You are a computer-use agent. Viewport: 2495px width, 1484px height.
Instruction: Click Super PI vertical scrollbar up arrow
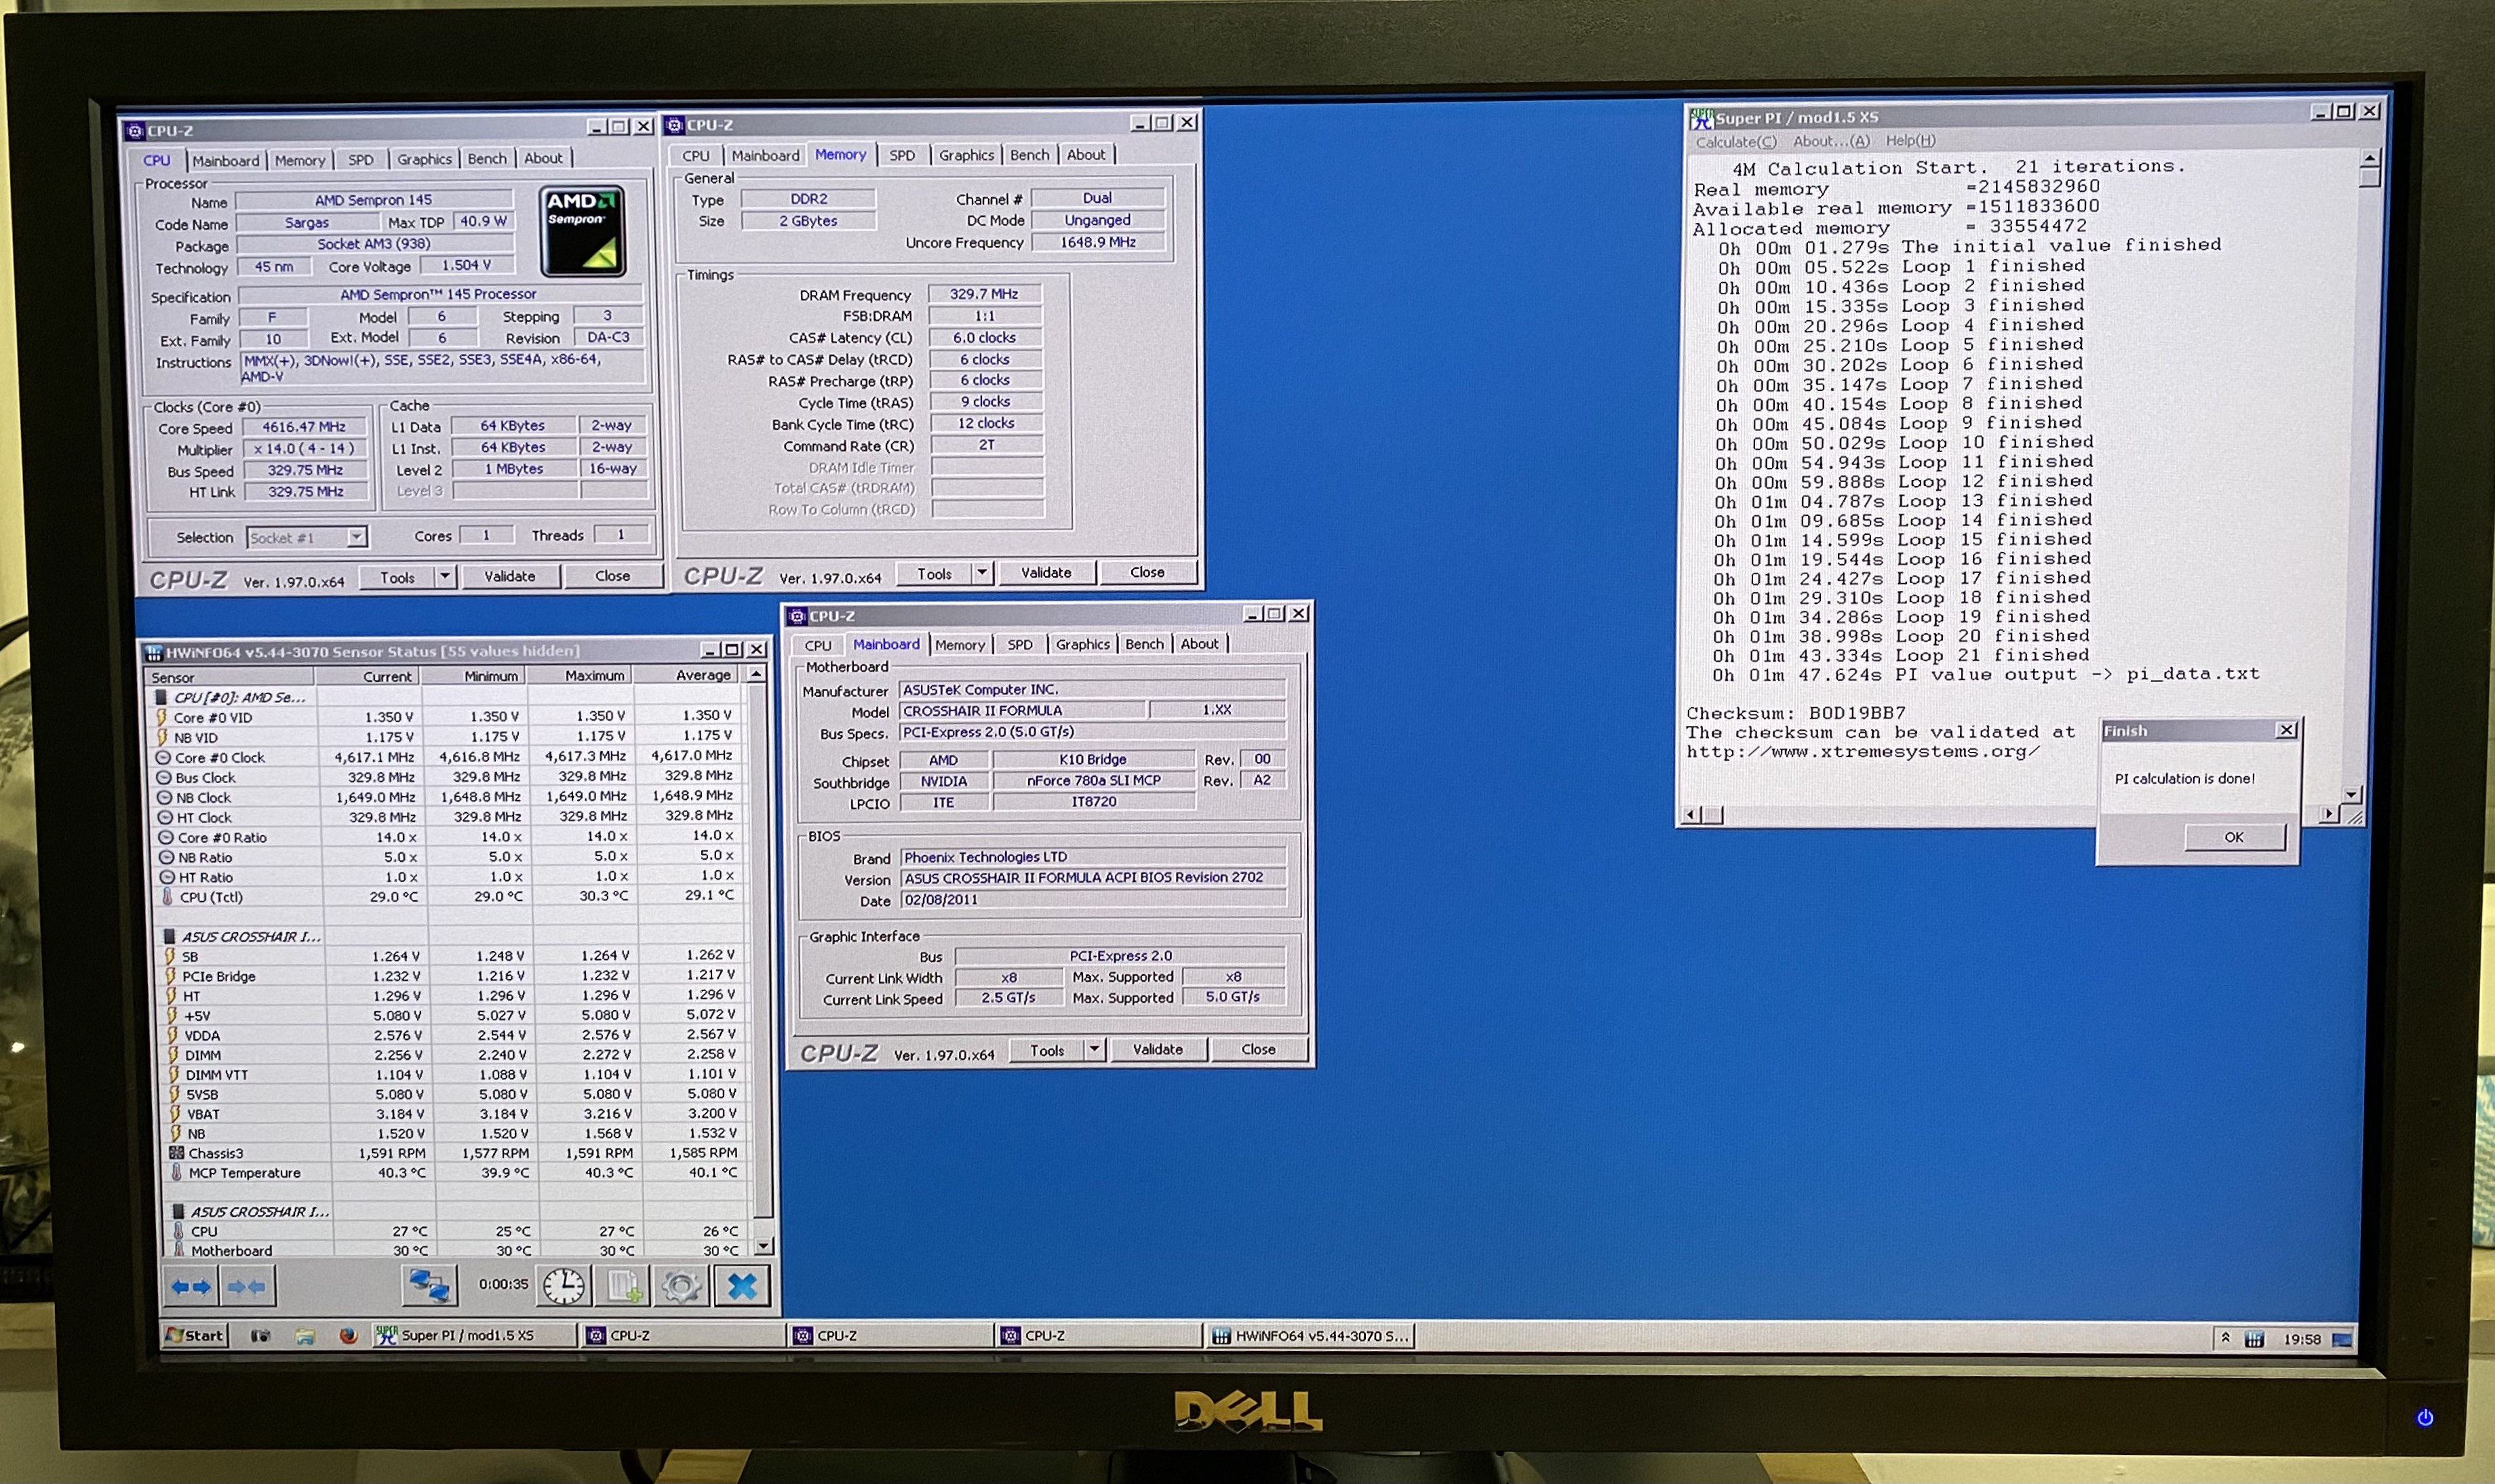pyautogui.click(x=2369, y=159)
